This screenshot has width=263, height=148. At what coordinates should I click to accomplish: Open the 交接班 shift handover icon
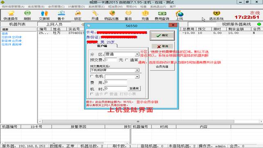(x=44, y=16)
